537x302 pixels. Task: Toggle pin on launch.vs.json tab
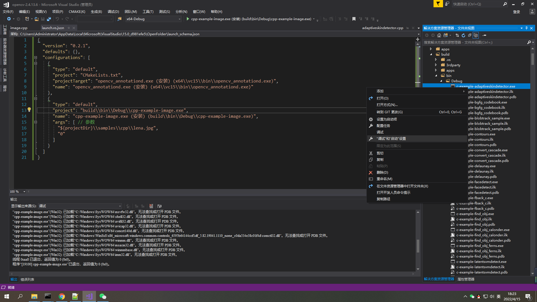(x=69, y=28)
